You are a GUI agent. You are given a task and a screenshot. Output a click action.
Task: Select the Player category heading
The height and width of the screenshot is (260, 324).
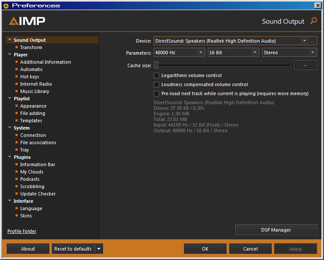(x=21, y=55)
